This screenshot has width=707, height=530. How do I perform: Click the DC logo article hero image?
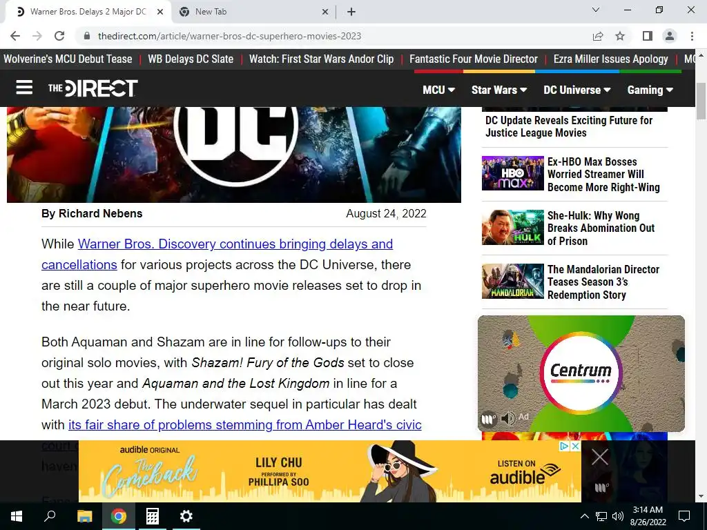coord(234,155)
